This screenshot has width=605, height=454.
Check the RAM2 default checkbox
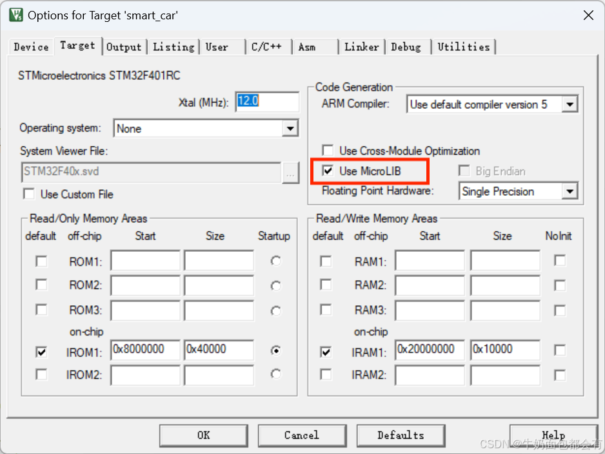pos(326,285)
